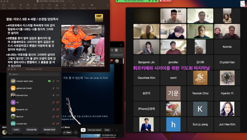Open the Format inspector in Keynote

coord(73,6)
